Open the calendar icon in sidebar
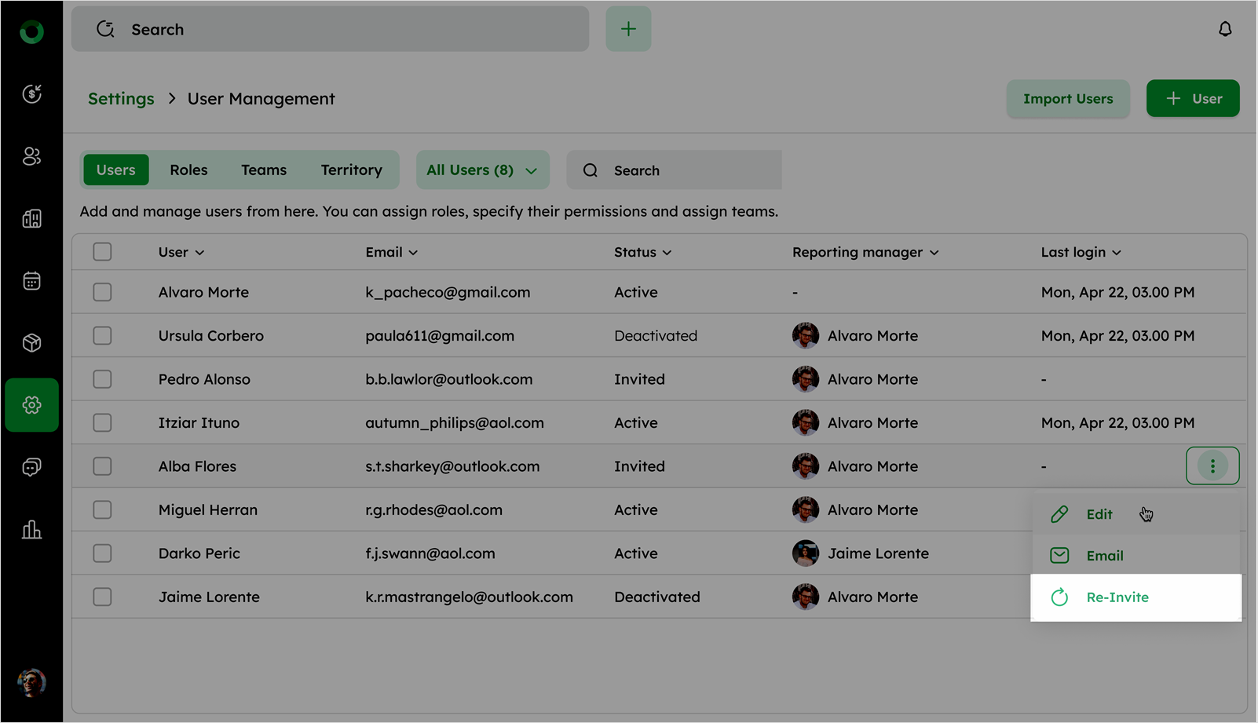The image size is (1258, 723). coord(31,281)
